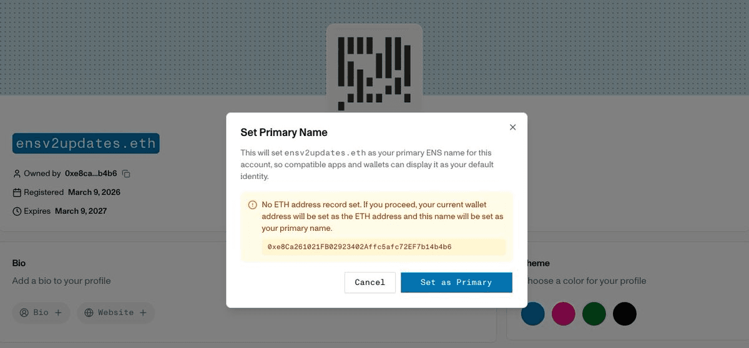Click the globe icon on Website button
The height and width of the screenshot is (348, 749).
click(x=89, y=312)
